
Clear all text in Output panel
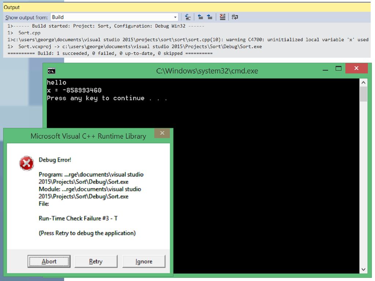(222, 17)
